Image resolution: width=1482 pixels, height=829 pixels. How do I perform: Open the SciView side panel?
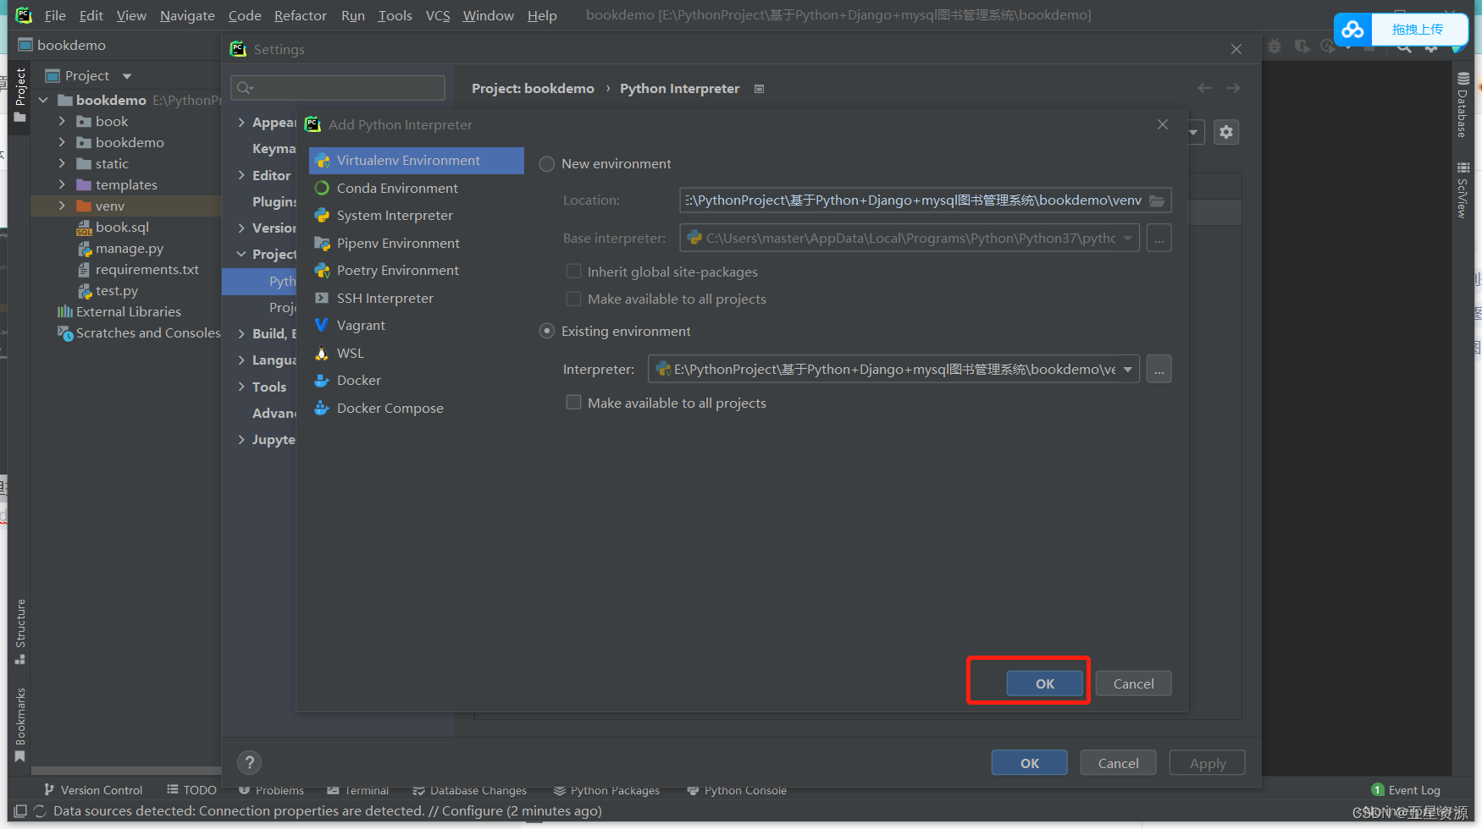(x=1463, y=190)
